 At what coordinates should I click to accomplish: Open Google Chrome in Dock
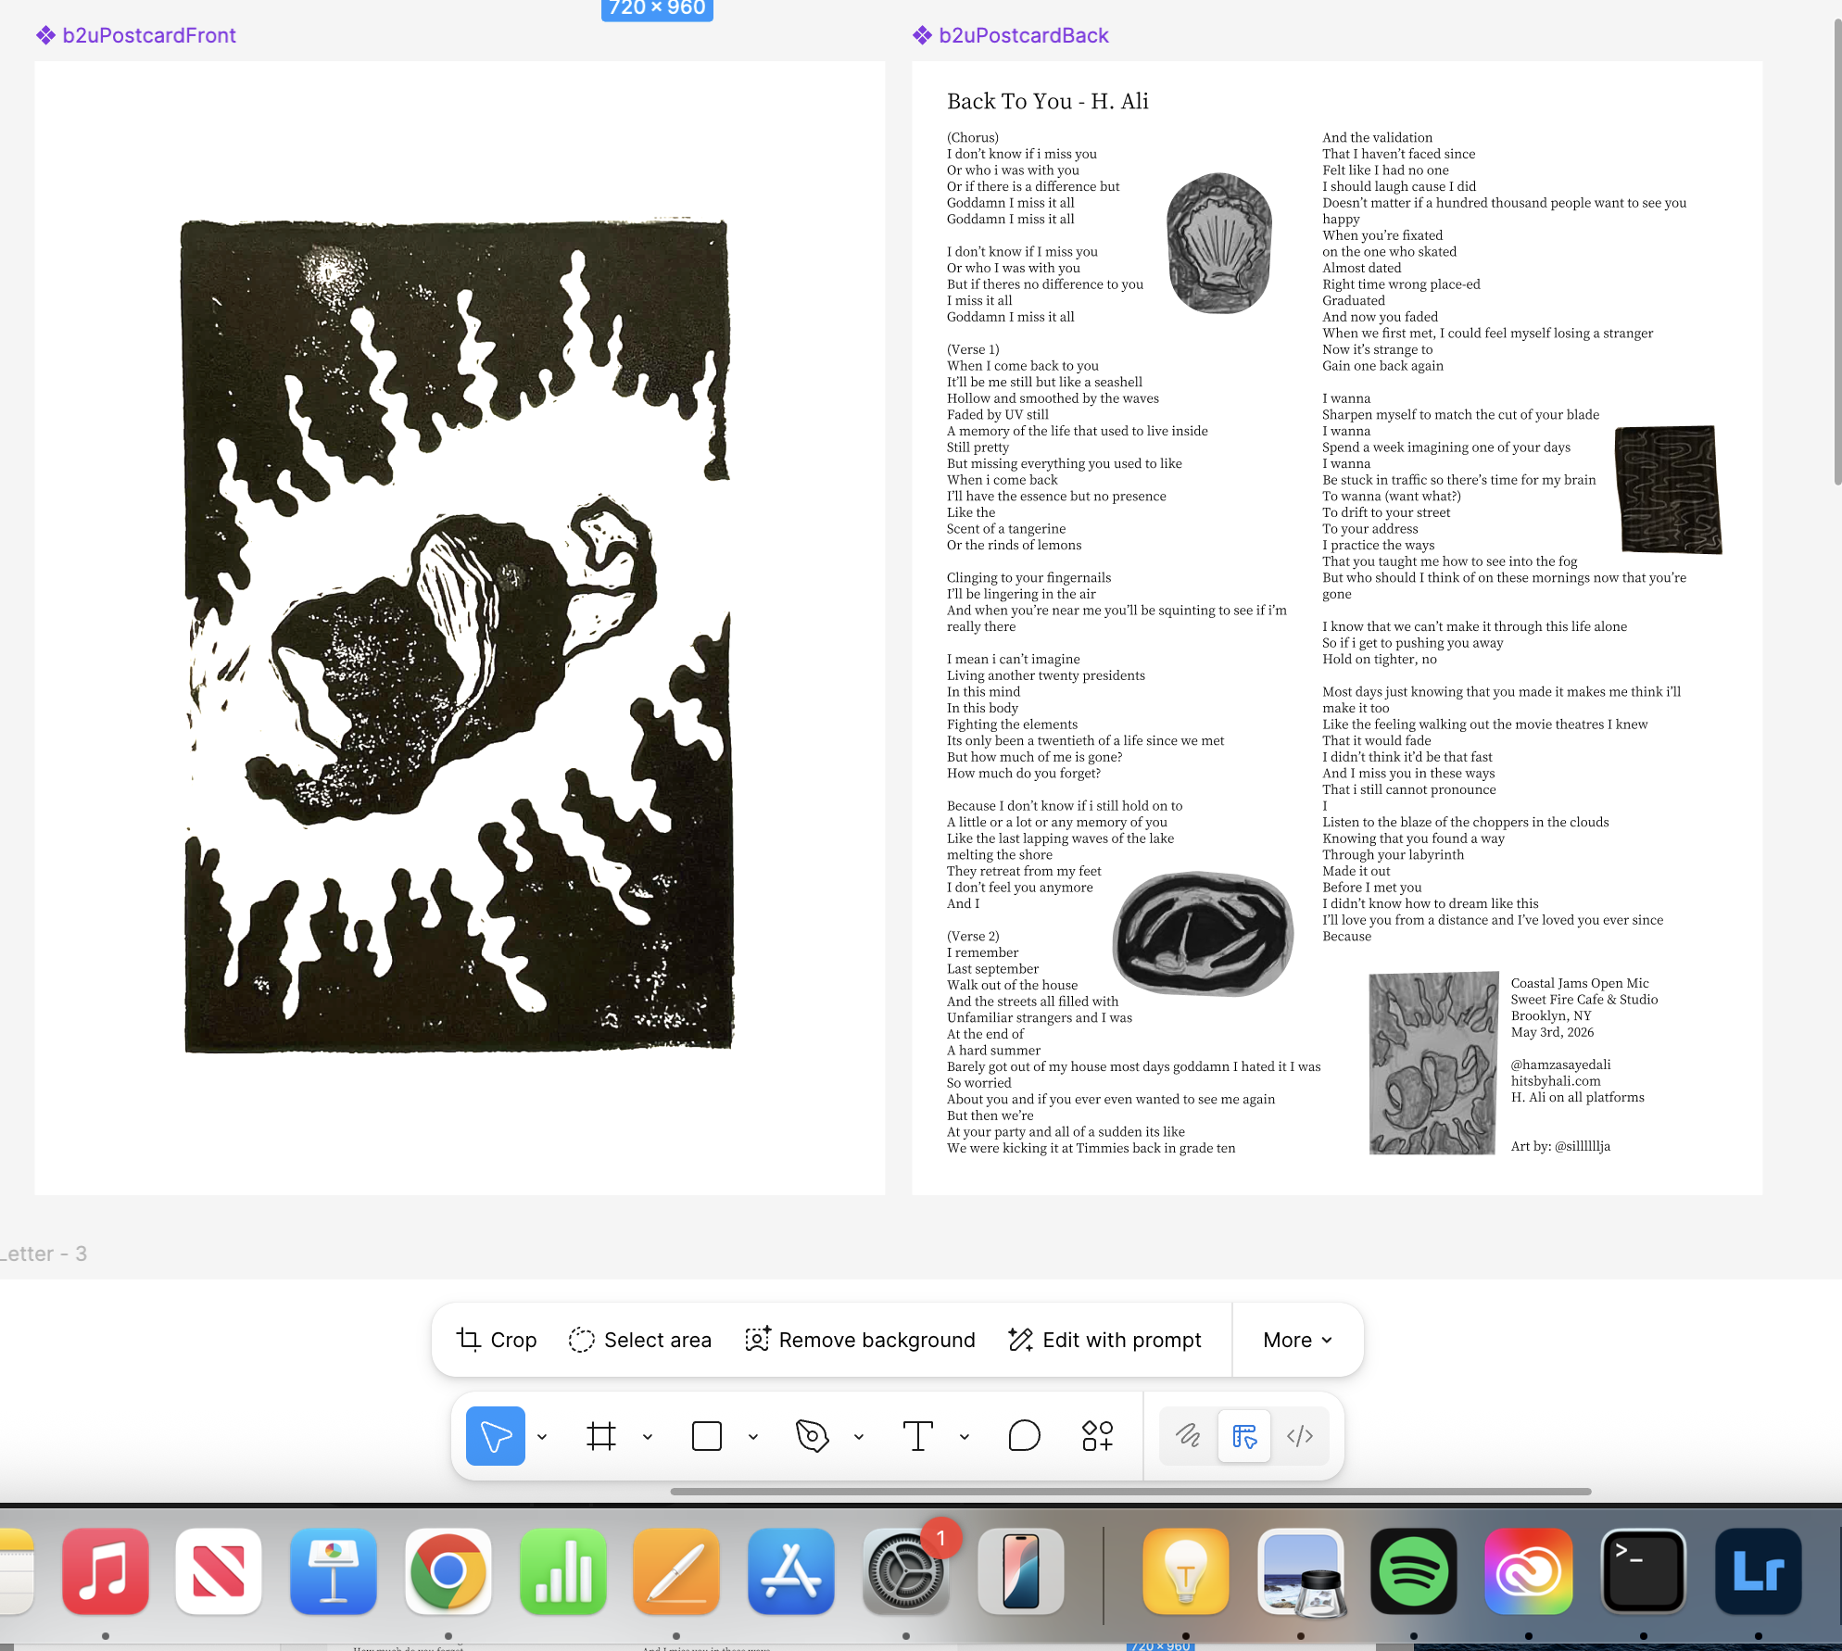(448, 1571)
